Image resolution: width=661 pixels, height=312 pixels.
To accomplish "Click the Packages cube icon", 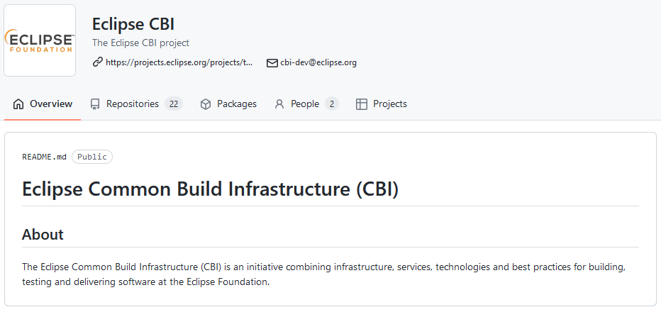I will [x=206, y=104].
